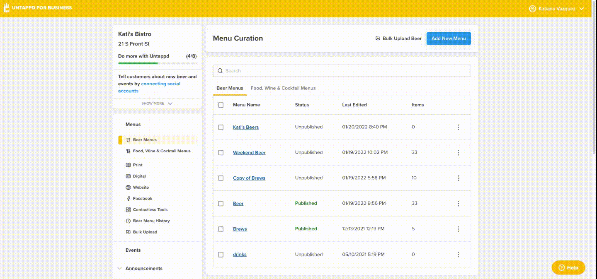Open options menu for Kati's Beers row
Viewport: 597px width, 279px height.
click(458, 127)
